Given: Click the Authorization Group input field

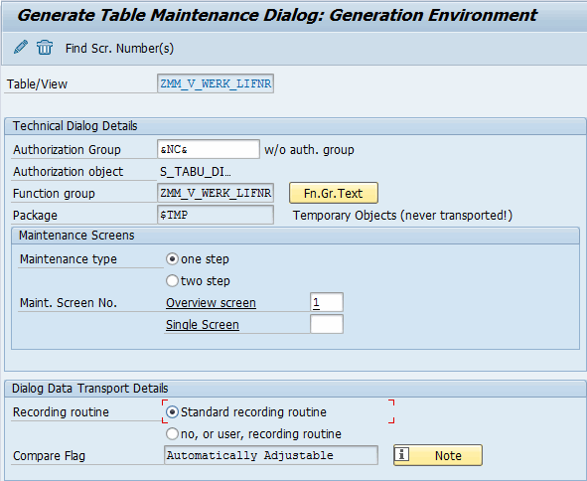Looking at the screenshot, I should pos(209,149).
